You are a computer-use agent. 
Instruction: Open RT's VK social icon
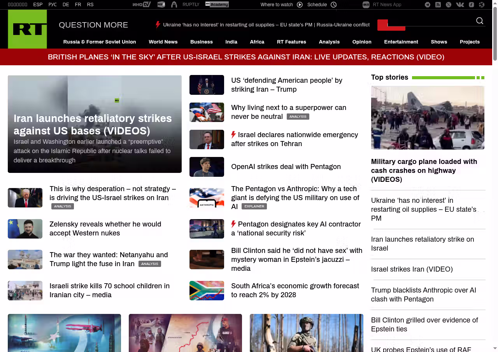click(460, 5)
